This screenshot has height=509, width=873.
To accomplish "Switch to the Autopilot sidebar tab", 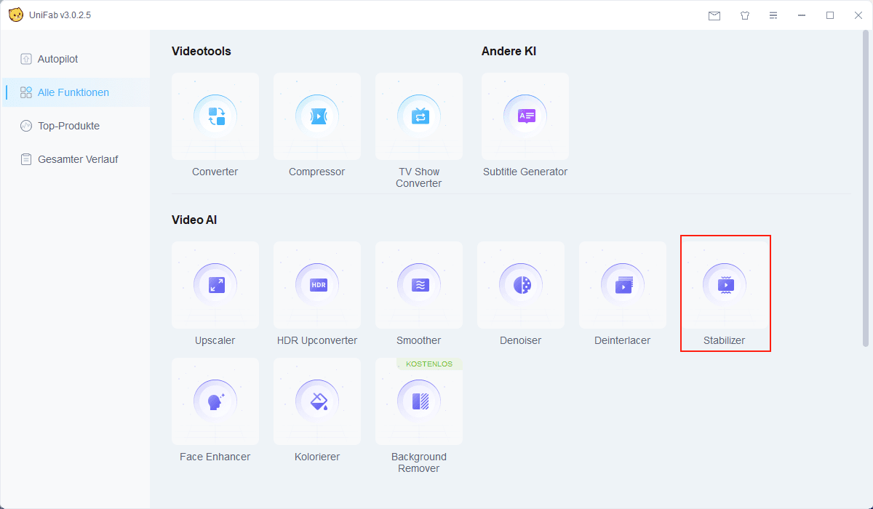I will [57, 59].
